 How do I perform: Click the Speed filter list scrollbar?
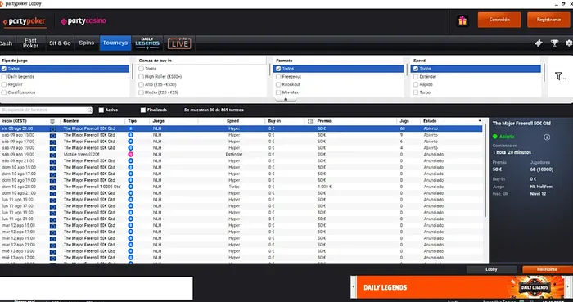click(x=544, y=72)
